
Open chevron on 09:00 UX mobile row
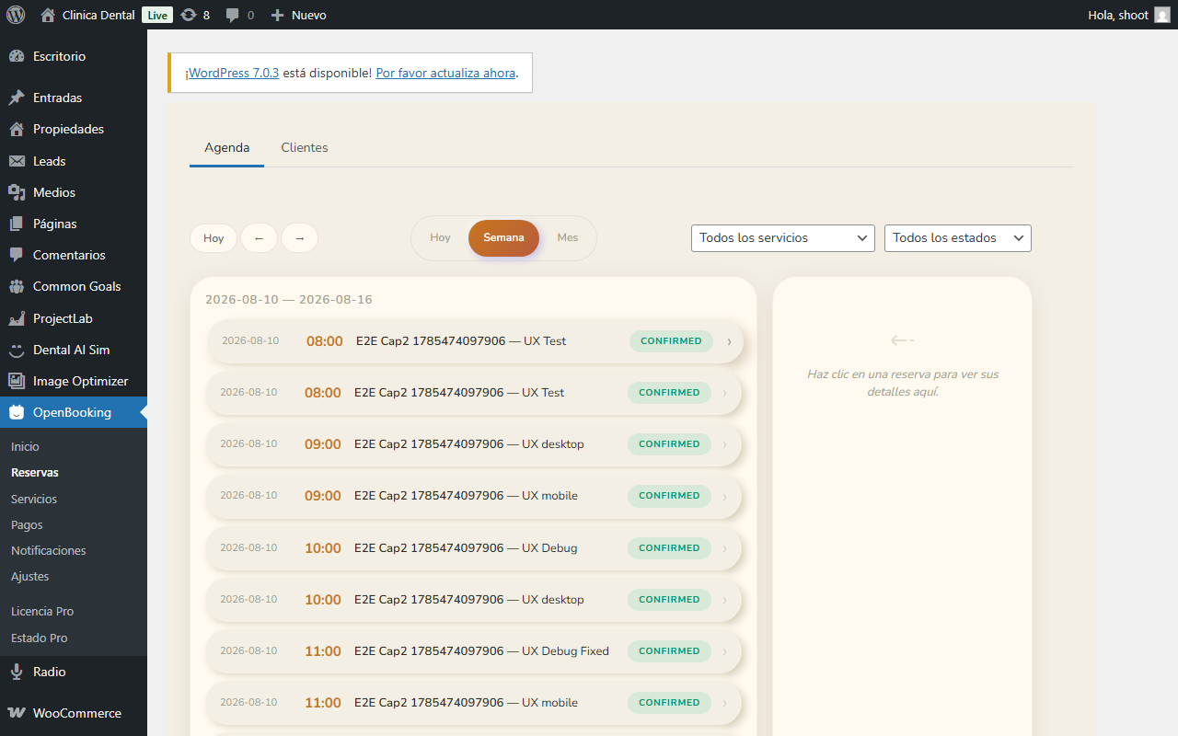pyautogui.click(x=724, y=496)
